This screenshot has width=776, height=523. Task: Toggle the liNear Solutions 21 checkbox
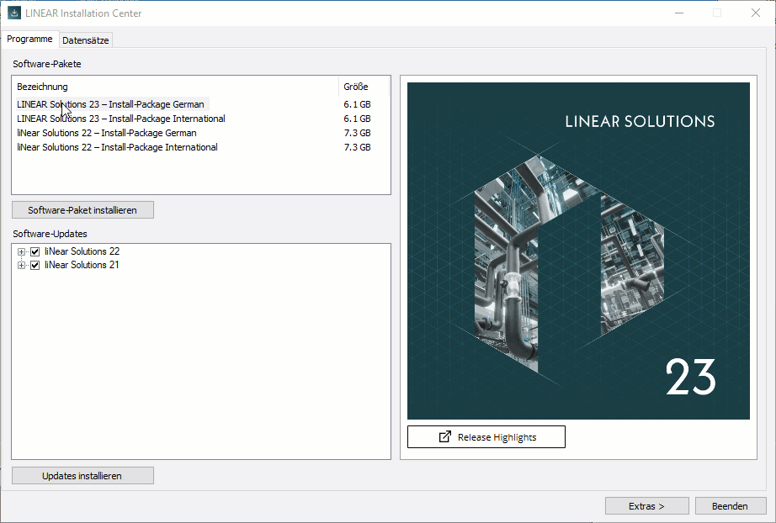tap(35, 266)
